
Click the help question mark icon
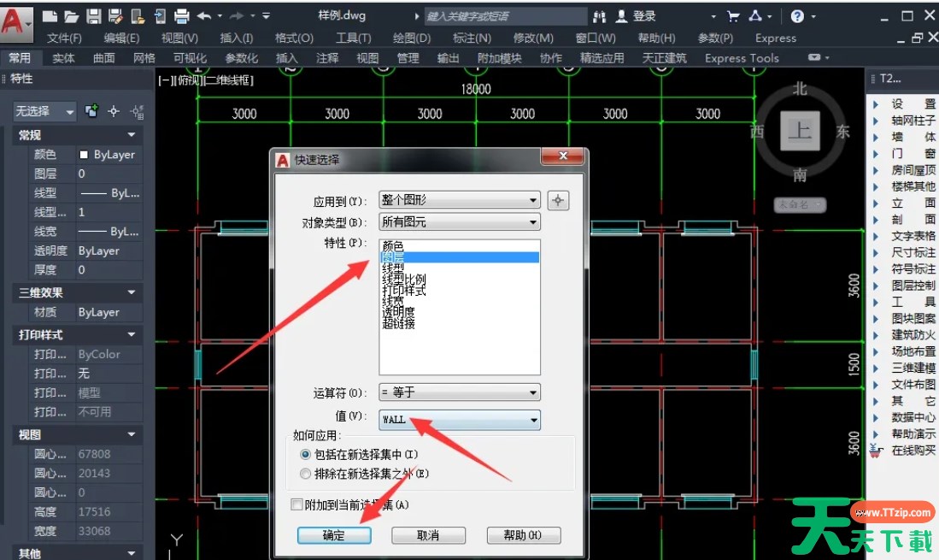(796, 16)
